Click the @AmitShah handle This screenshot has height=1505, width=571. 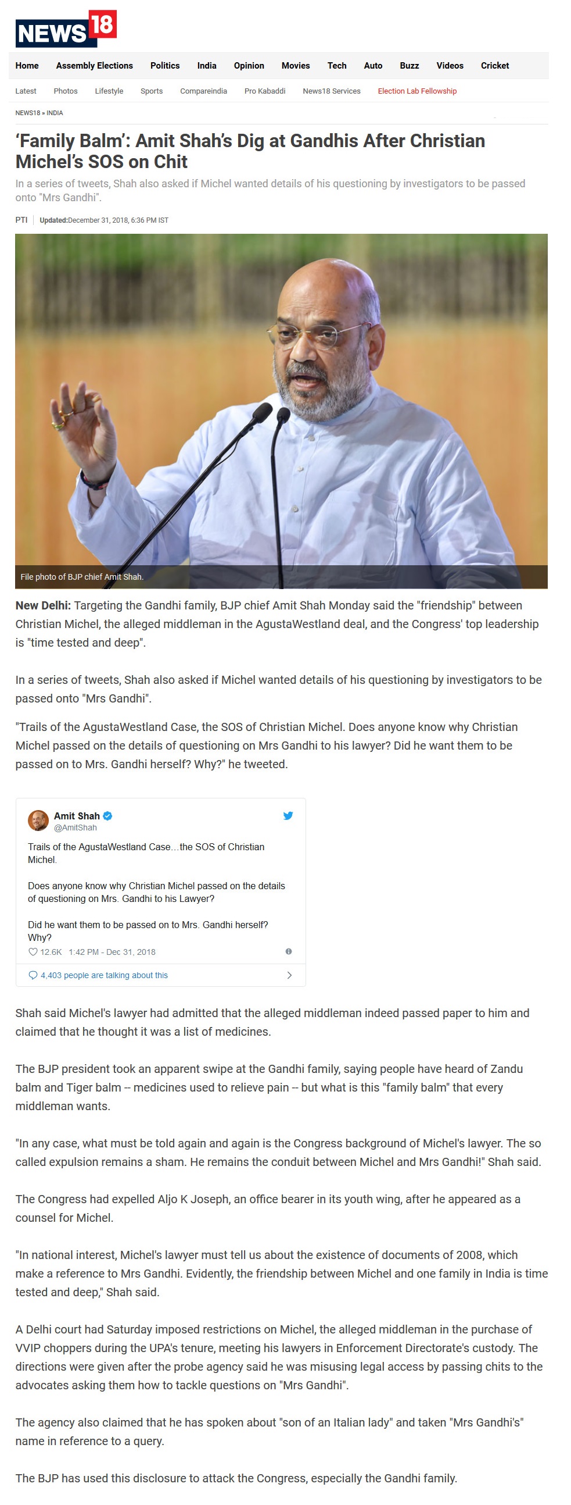pyautogui.click(x=76, y=828)
